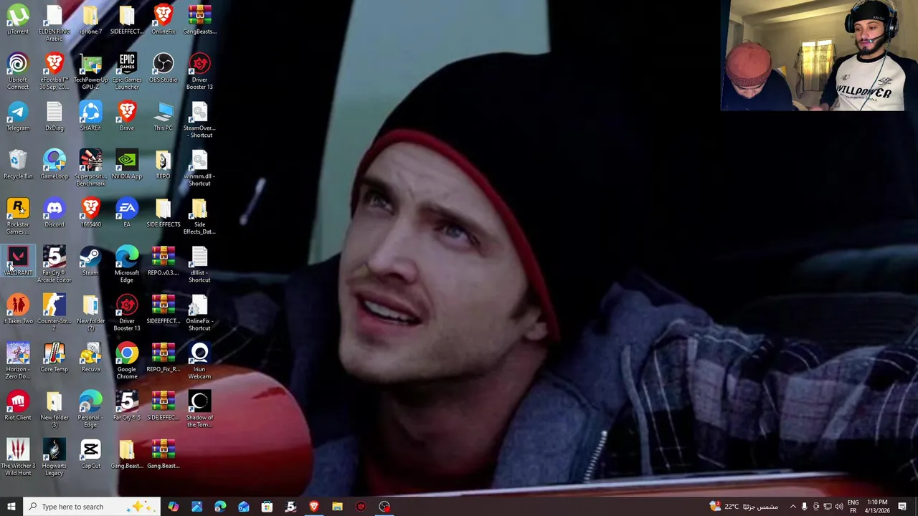Viewport: 918px width, 516px height.
Task: Select the Recycle Bin icon
Action: pos(18,164)
